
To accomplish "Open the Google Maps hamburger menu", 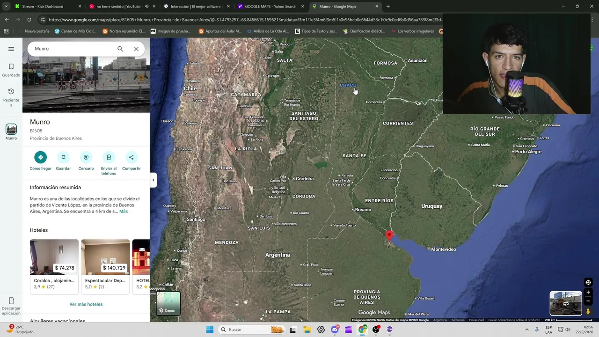I will click(x=11, y=49).
